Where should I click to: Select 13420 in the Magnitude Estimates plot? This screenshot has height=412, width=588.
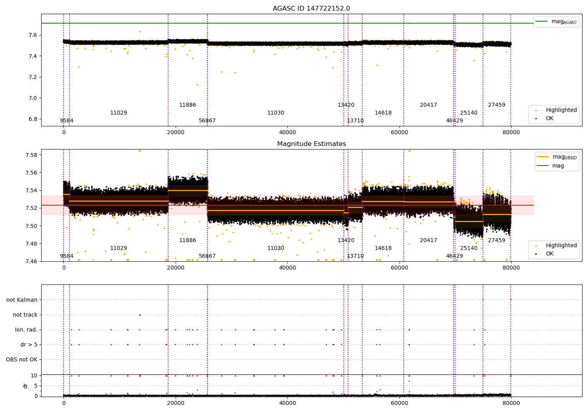(x=346, y=241)
